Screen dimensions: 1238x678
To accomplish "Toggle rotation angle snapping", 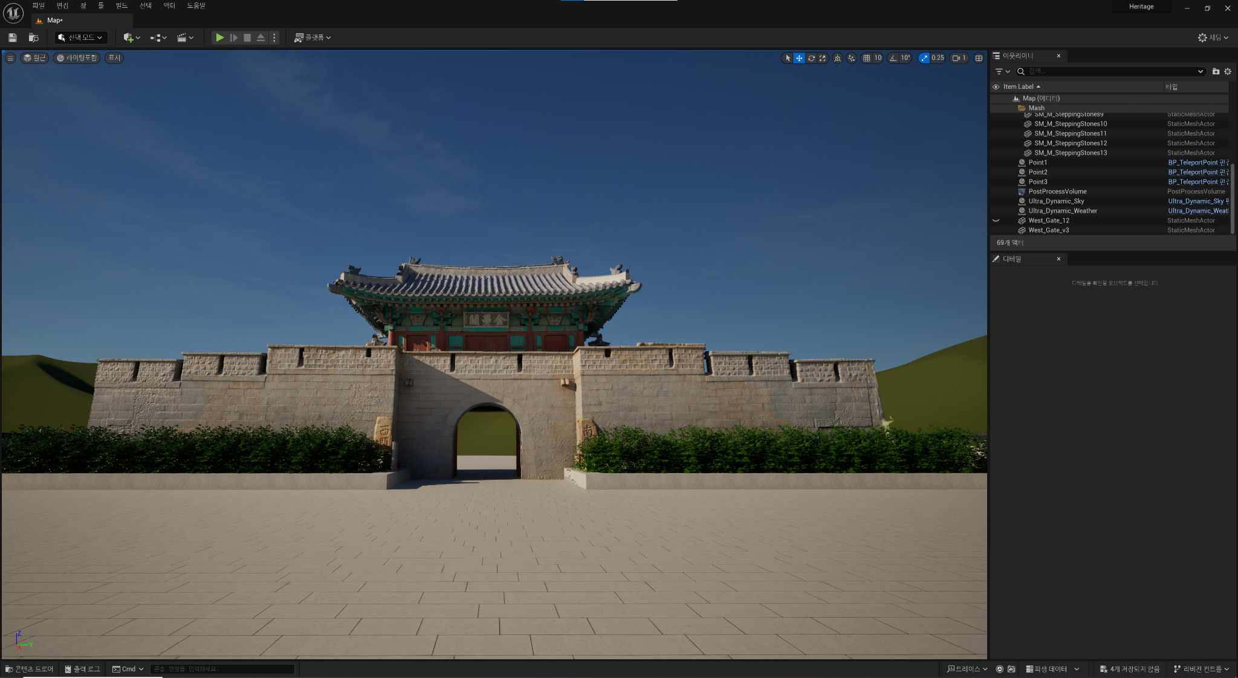I will pos(893,58).
